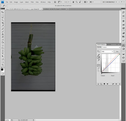Select the History Brush tool

pyautogui.click(x=3, y=37)
